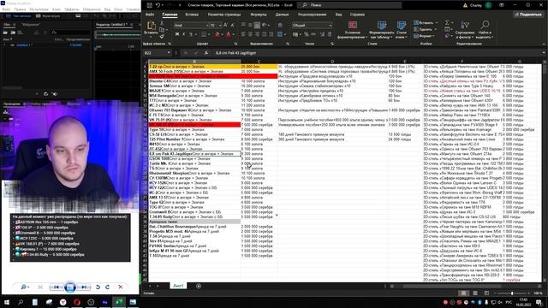Open the Audition Эффекты menu
Image resolution: width=548 pixels, height=308 pixels.
click(72, 9)
